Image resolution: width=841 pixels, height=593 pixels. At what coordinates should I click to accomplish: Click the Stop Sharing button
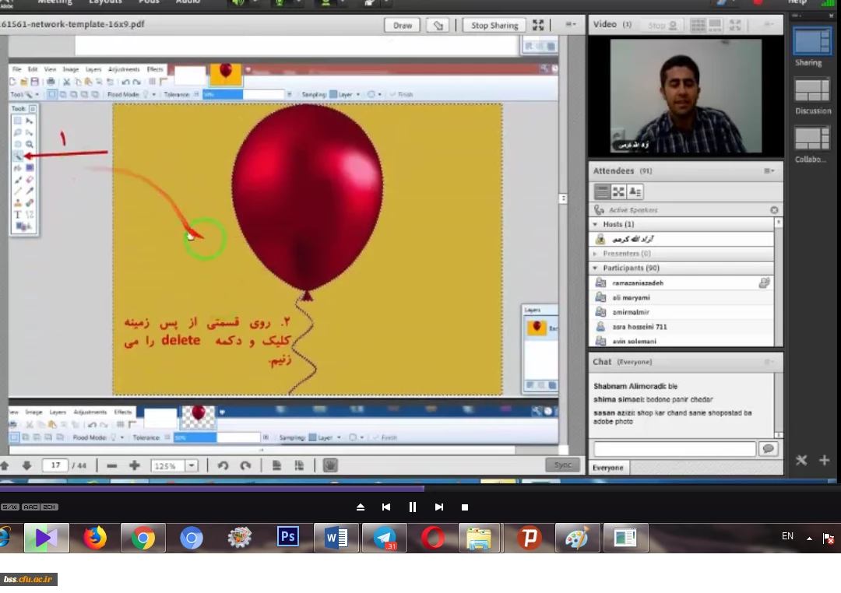tap(494, 25)
